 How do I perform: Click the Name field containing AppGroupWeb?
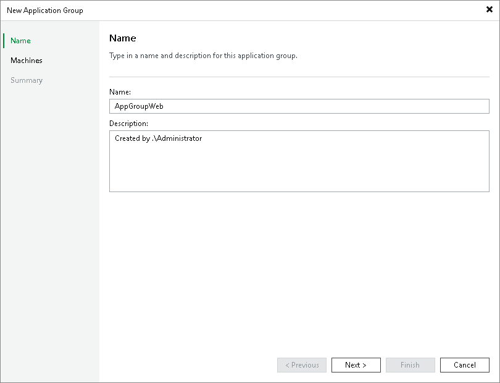[299, 106]
